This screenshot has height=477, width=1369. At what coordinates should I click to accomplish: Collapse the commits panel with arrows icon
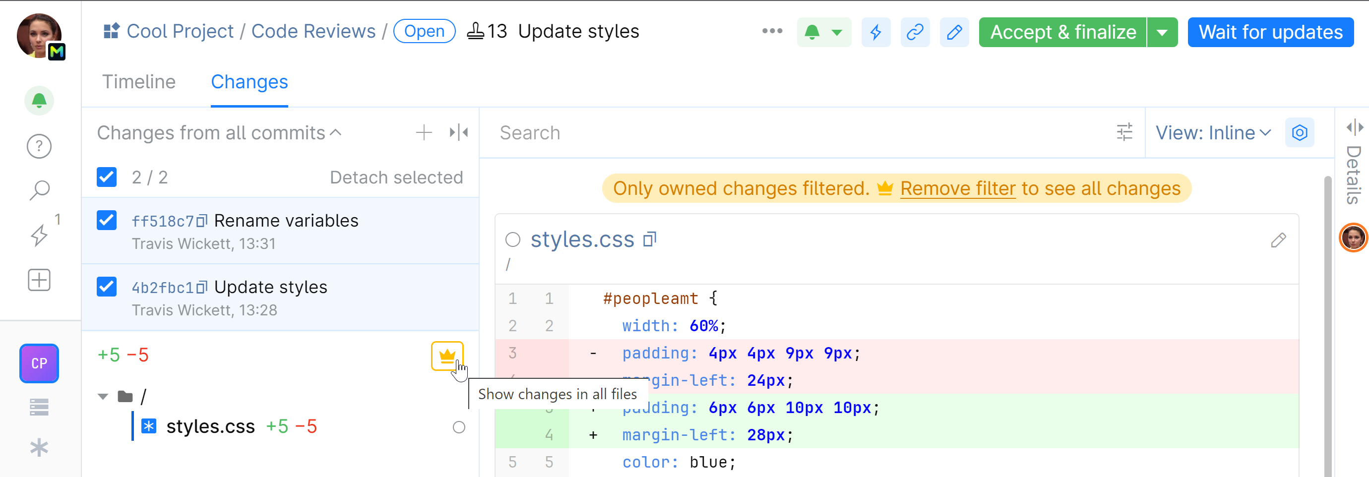[459, 132]
